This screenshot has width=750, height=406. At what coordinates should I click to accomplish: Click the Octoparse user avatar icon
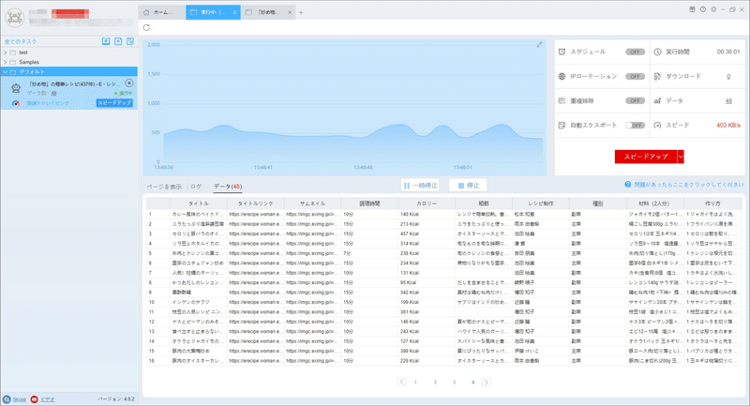(15, 18)
